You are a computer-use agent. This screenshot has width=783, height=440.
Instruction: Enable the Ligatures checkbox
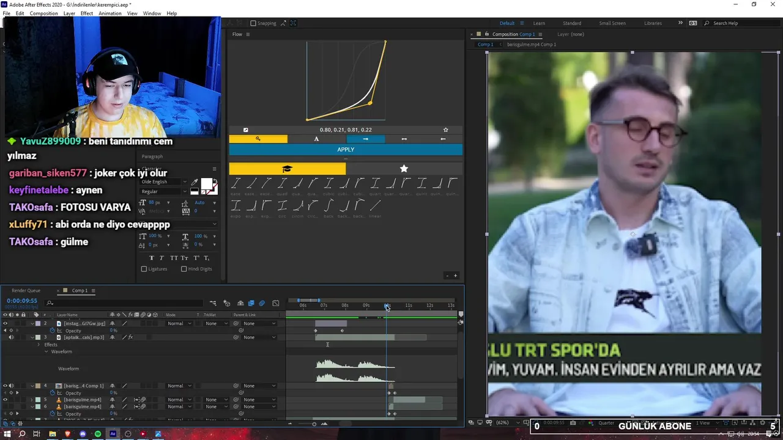coord(144,269)
